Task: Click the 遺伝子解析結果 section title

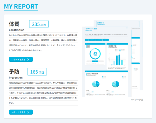Action: click(x=92, y=74)
